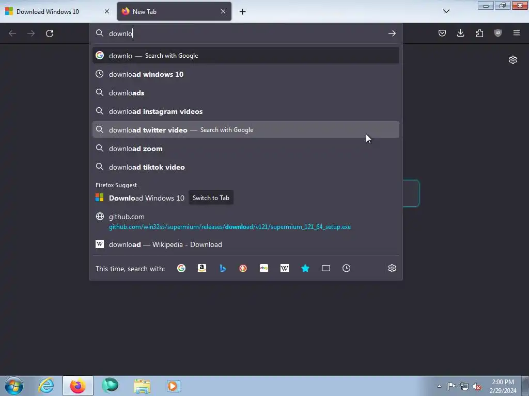529x396 pixels.
Task: Open search settings gear in dropdown
Action: (x=392, y=268)
